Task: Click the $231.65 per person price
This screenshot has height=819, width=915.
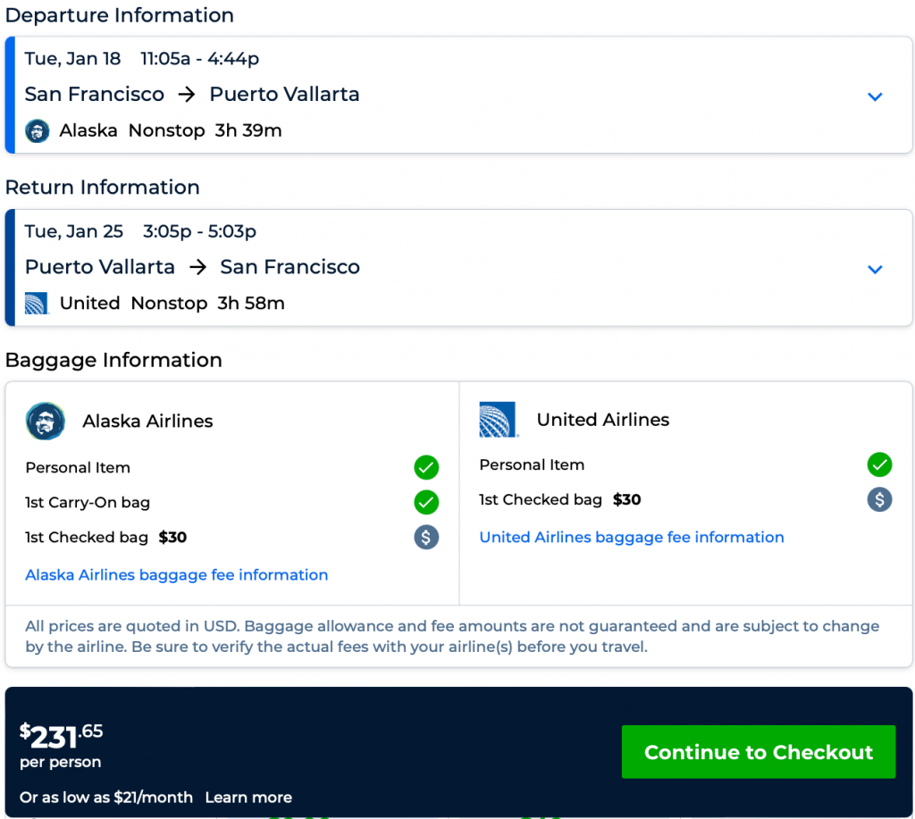Action: click(x=62, y=736)
